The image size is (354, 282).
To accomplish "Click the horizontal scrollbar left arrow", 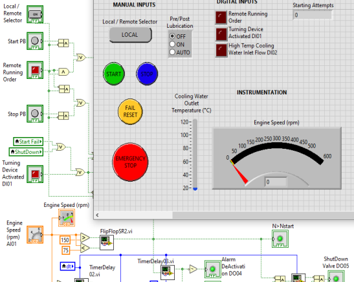I will [x=97, y=215].
